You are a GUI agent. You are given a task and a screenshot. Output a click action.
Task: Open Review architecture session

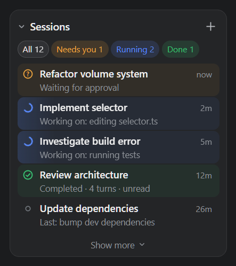point(118,181)
